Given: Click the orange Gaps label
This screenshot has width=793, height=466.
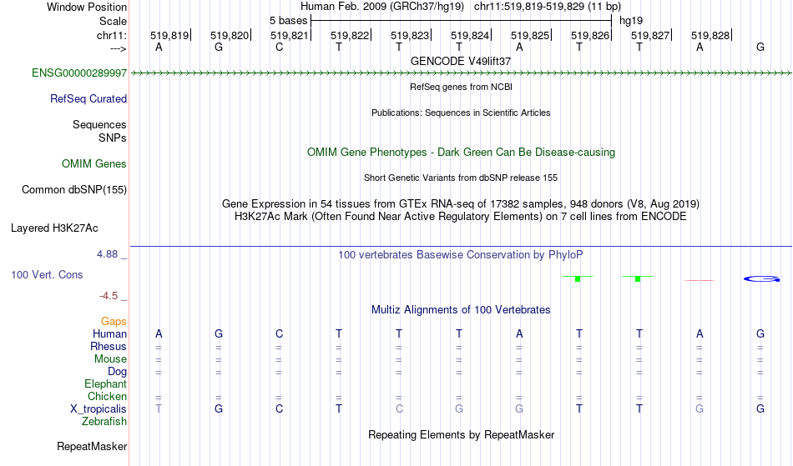Looking at the screenshot, I should pos(114,322).
